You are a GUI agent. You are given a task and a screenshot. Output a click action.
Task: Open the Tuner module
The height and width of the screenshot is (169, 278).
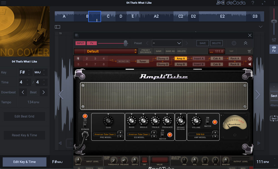point(143,61)
